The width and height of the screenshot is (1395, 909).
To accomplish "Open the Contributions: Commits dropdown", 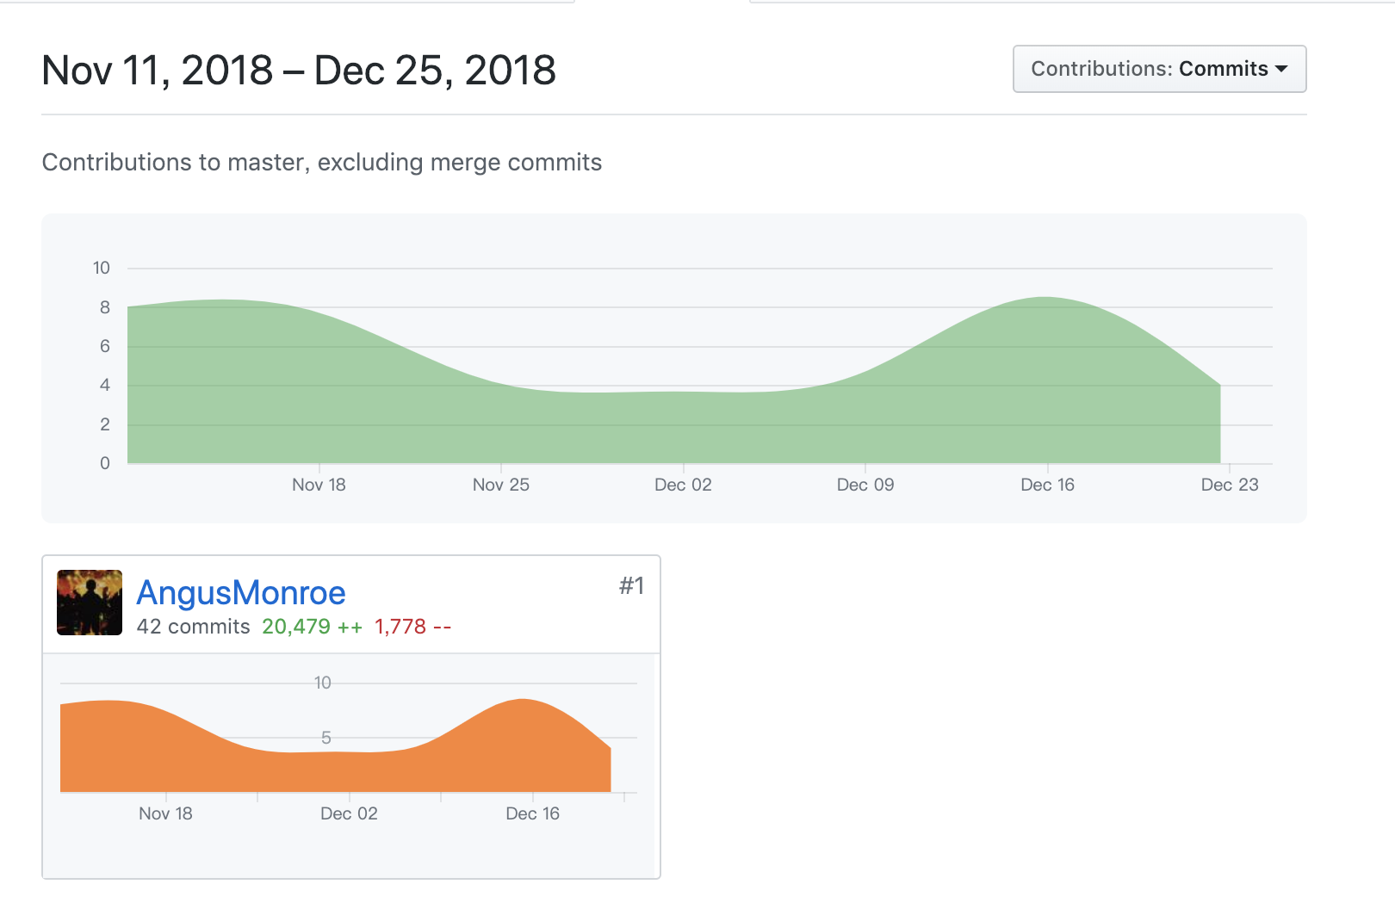I will pyautogui.click(x=1158, y=69).
